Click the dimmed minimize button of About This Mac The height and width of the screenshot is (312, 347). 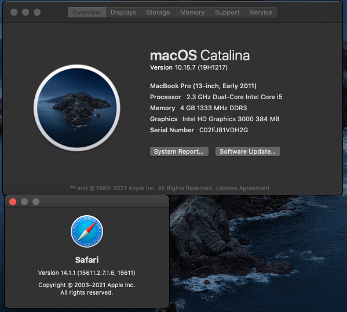point(25,12)
